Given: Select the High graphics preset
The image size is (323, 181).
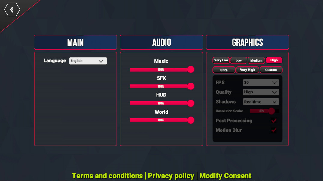Looking at the screenshot, I should (274, 60).
